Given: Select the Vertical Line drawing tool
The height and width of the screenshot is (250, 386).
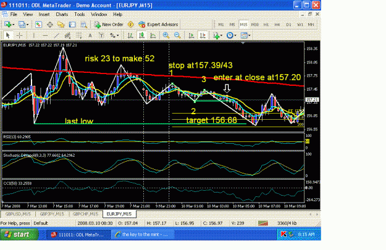Looking at the screenshot, I should 34,35.
